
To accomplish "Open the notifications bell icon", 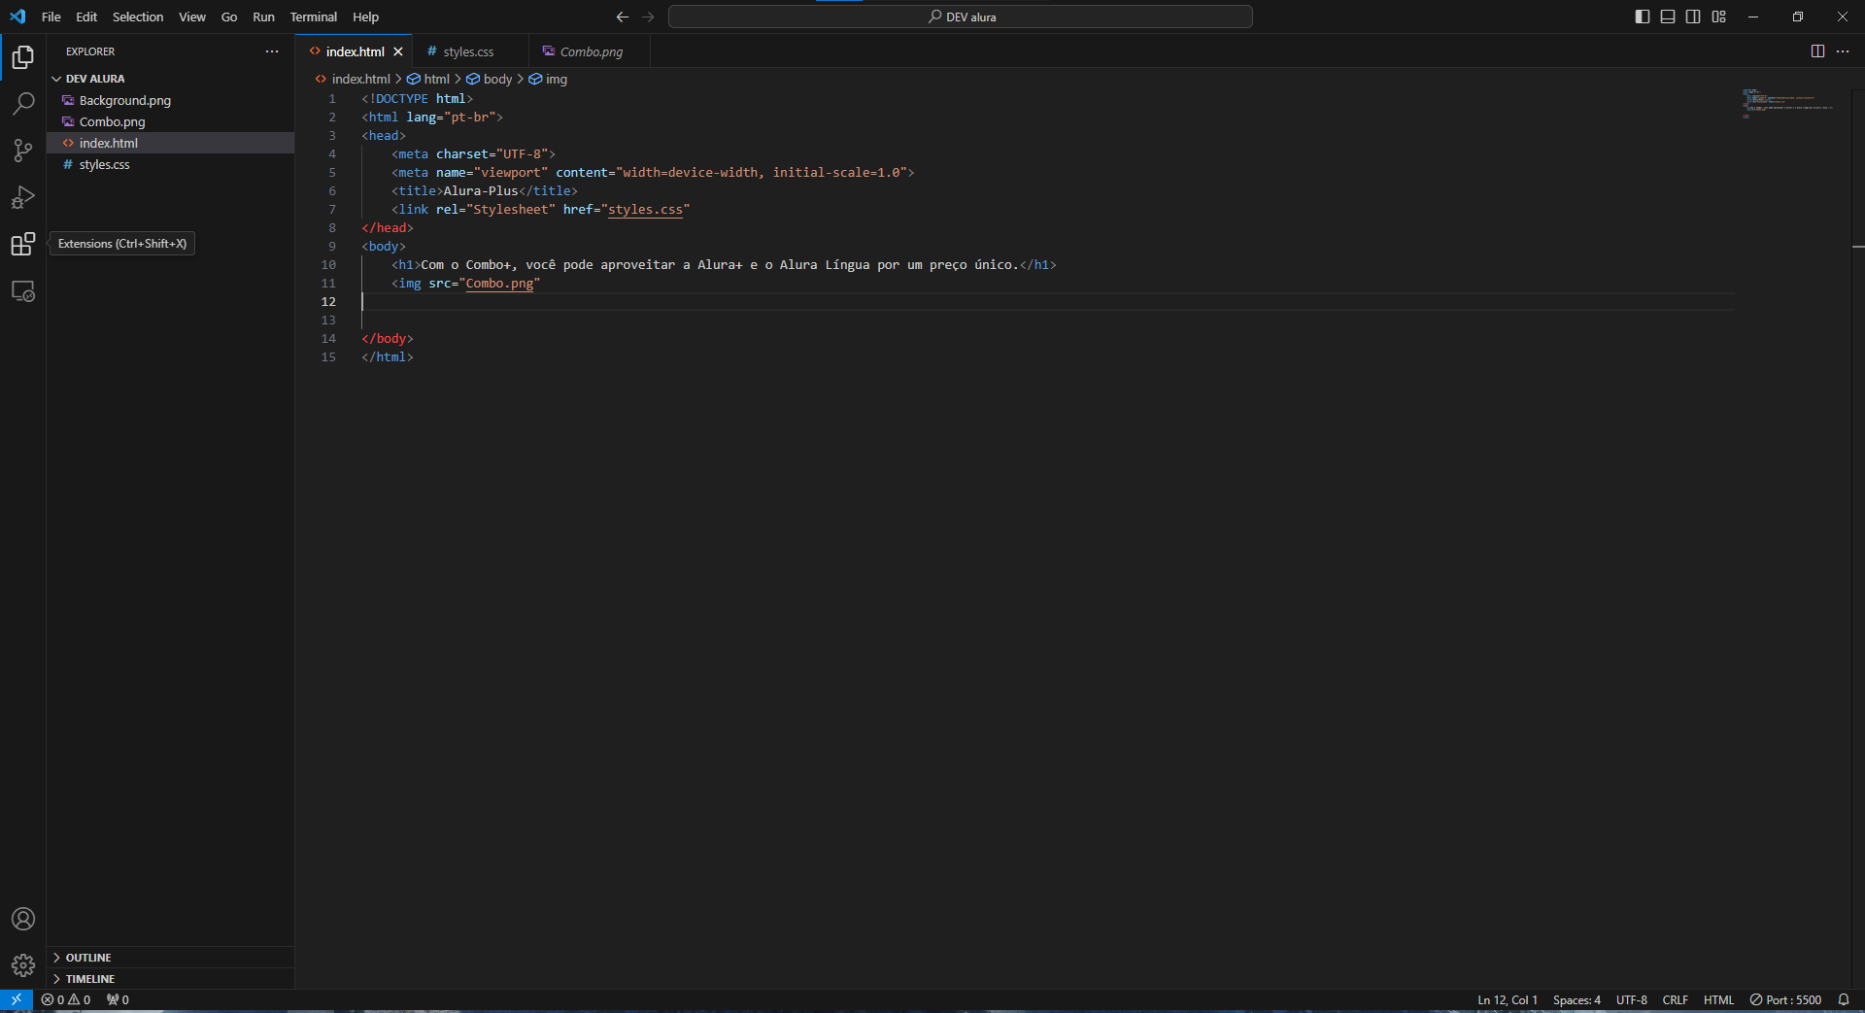I will click(x=1844, y=999).
